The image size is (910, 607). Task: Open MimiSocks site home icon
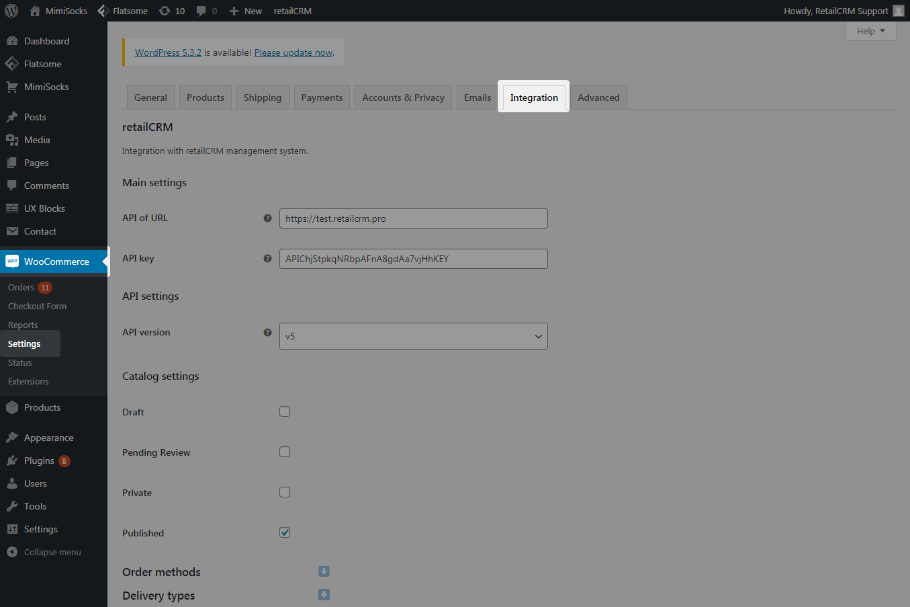click(x=35, y=11)
